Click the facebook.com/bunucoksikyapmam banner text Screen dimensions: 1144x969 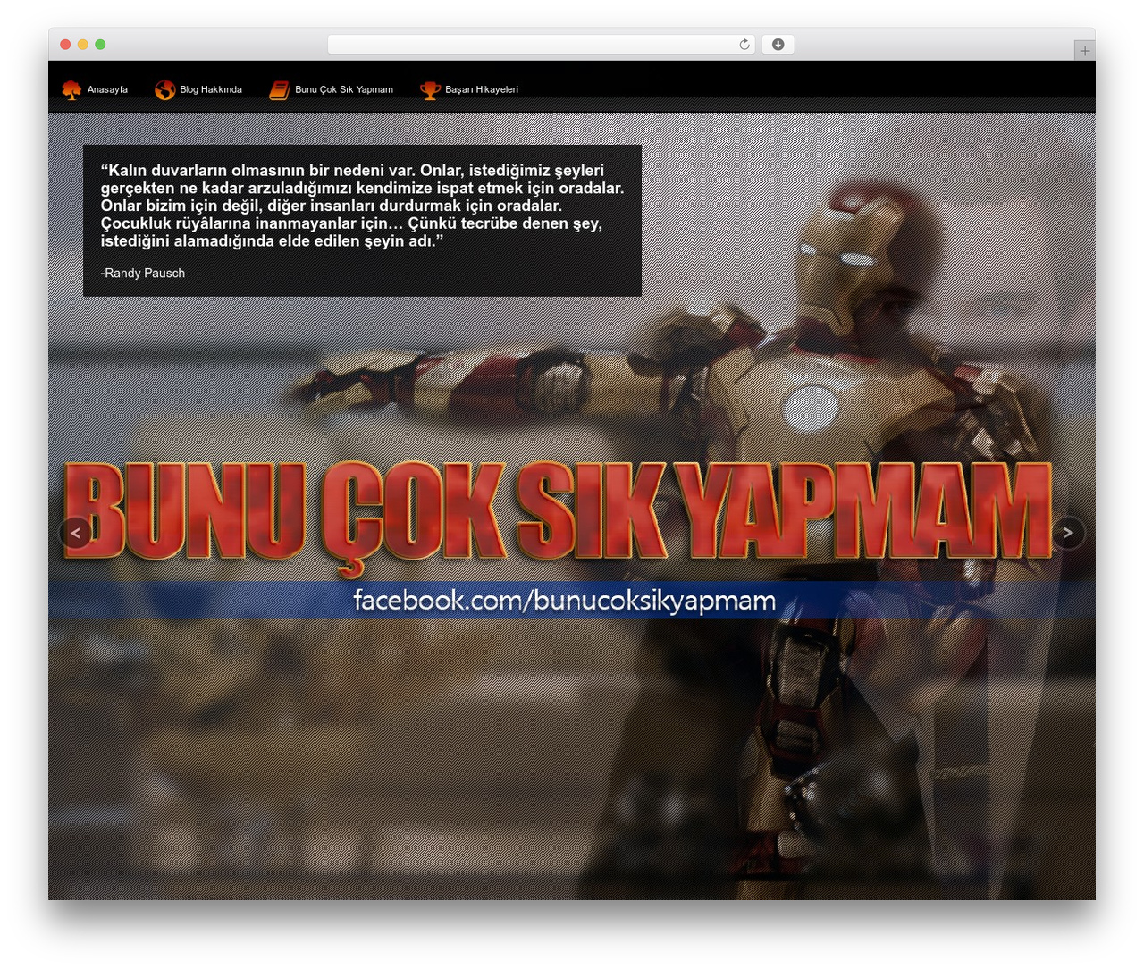(x=565, y=600)
